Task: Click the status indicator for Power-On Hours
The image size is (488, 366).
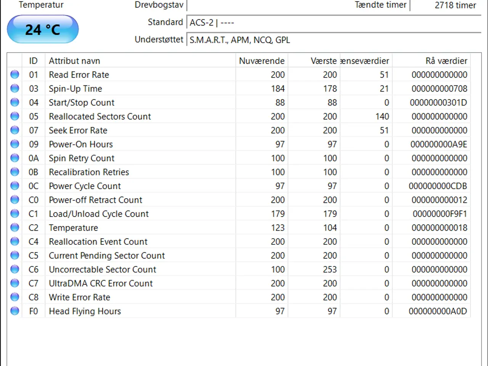Action: coord(14,144)
